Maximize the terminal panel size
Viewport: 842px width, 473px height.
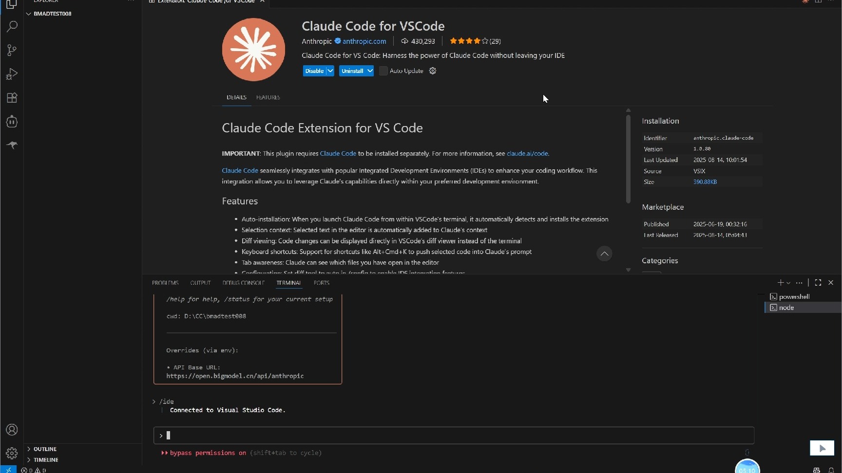818,283
